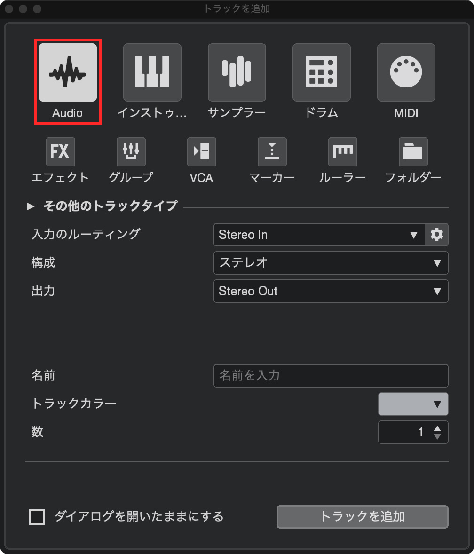Image resolution: width=474 pixels, height=554 pixels.
Task: Enable ダイアログを開いたままにする checkbox
Action: [37, 516]
